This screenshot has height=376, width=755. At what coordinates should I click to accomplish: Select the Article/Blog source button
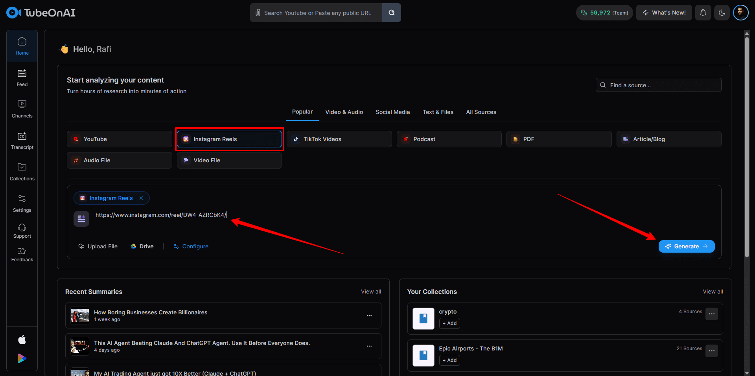coord(669,139)
